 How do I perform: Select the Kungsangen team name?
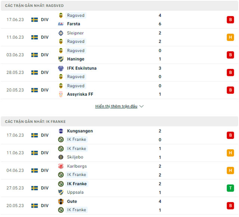point(80,131)
